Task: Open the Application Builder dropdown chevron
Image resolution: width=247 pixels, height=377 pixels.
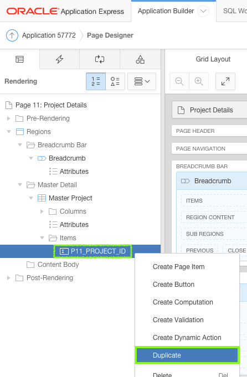Action: point(203,11)
